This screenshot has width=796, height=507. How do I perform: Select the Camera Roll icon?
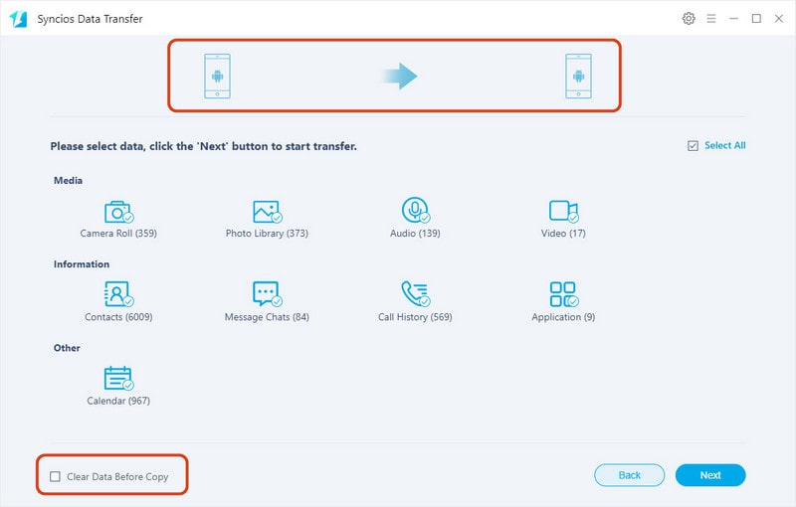[x=118, y=212]
